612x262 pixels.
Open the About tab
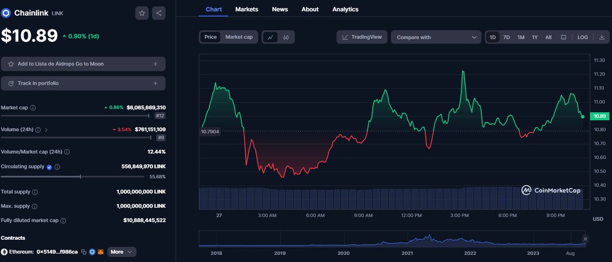tap(310, 9)
